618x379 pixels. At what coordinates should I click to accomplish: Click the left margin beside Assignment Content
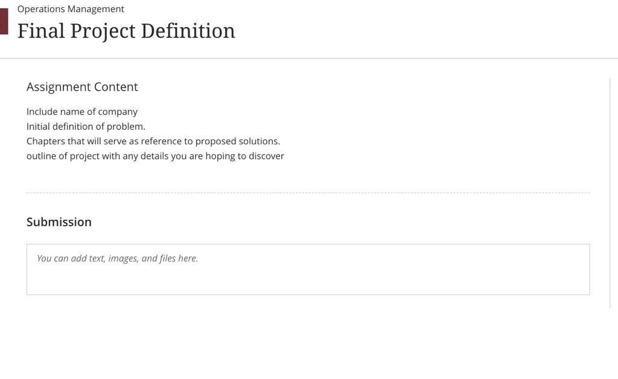click(x=12, y=87)
